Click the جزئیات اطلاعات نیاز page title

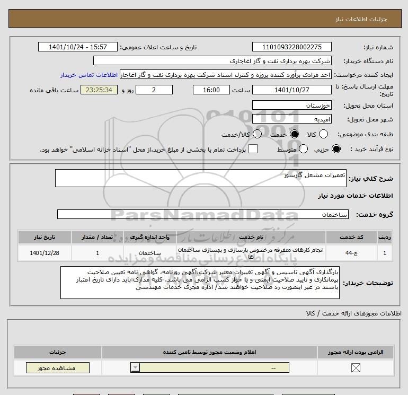point(361,19)
